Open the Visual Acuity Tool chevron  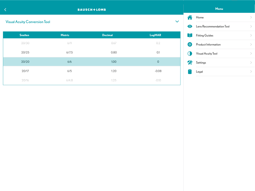click(x=251, y=53)
